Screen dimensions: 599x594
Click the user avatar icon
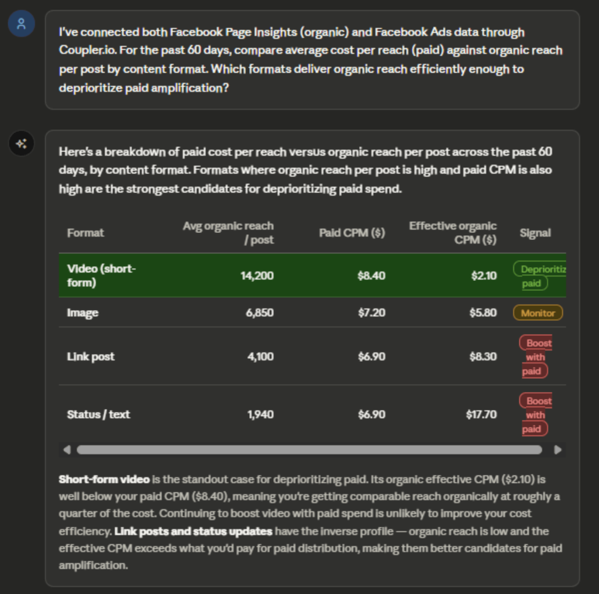point(22,23)
